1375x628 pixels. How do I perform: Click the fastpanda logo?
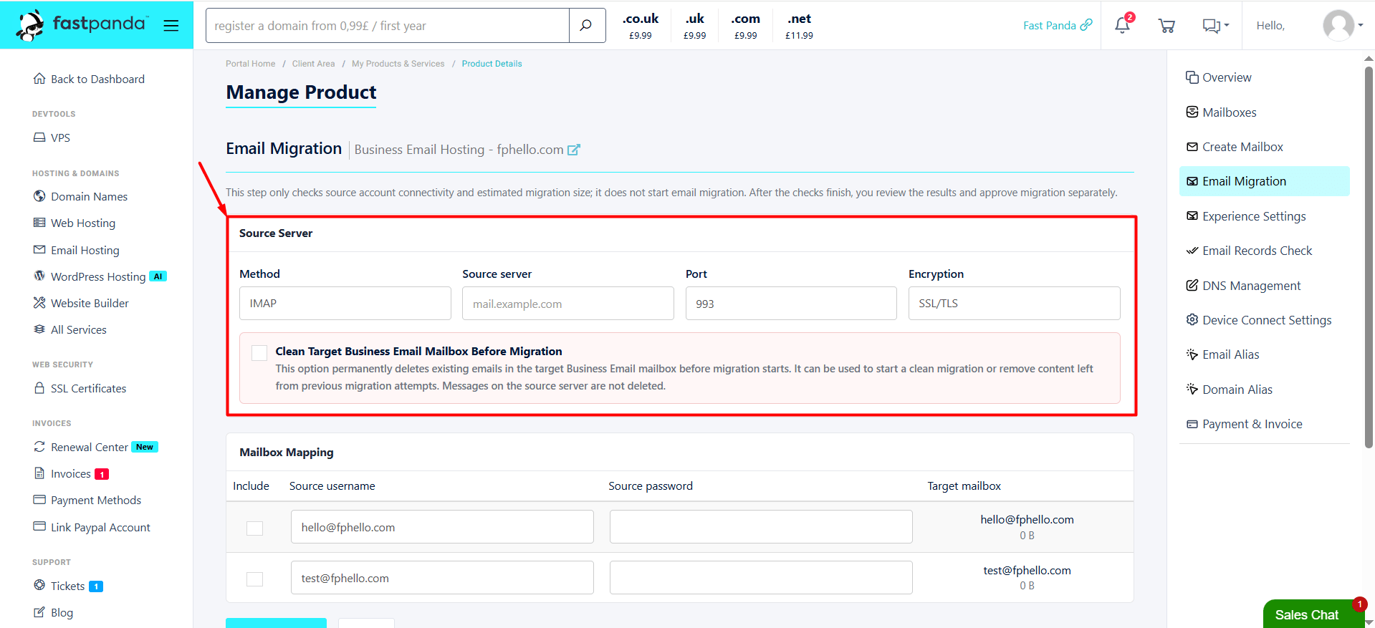pos(82,25)
